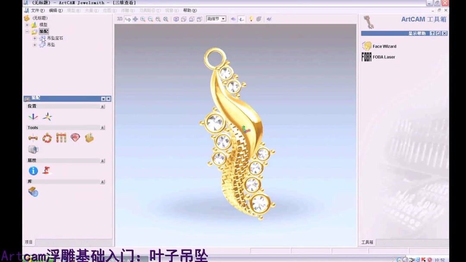Expand the 吊坠宝石 tree node

tap(35, 38)
